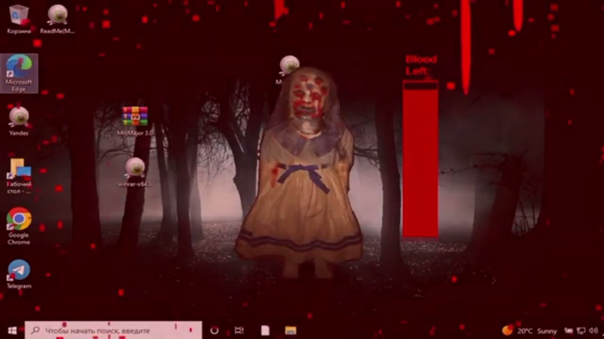Select the winrar-x64 eyeball desktop icon
The image size is (604, 339).
pyautogui.click(x=134, y=172)
